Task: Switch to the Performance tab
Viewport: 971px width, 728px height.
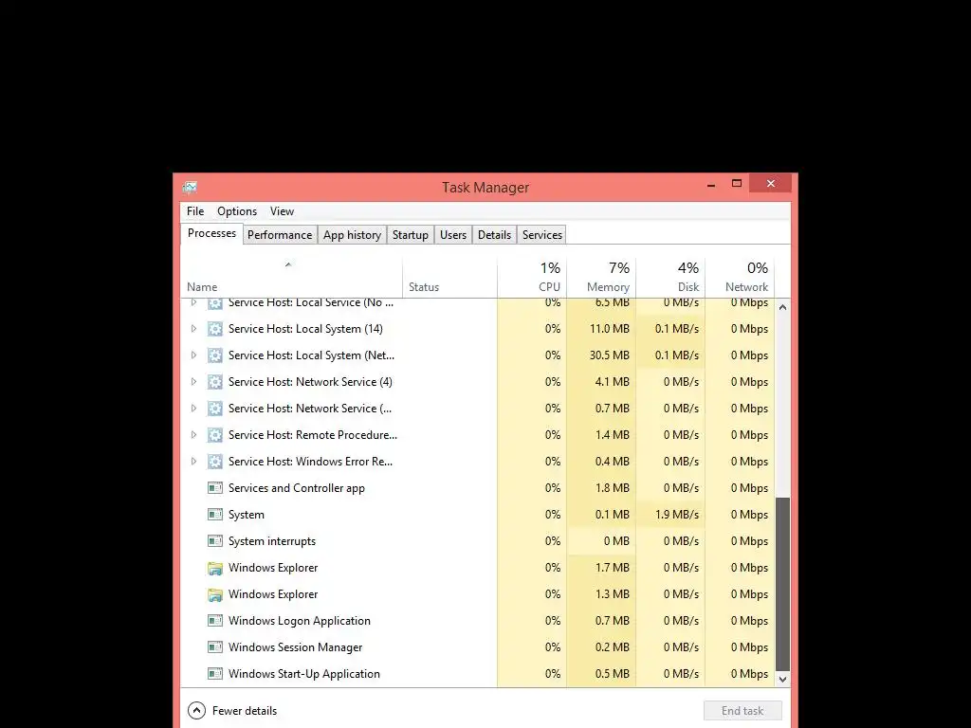Action: coord(280,235)
